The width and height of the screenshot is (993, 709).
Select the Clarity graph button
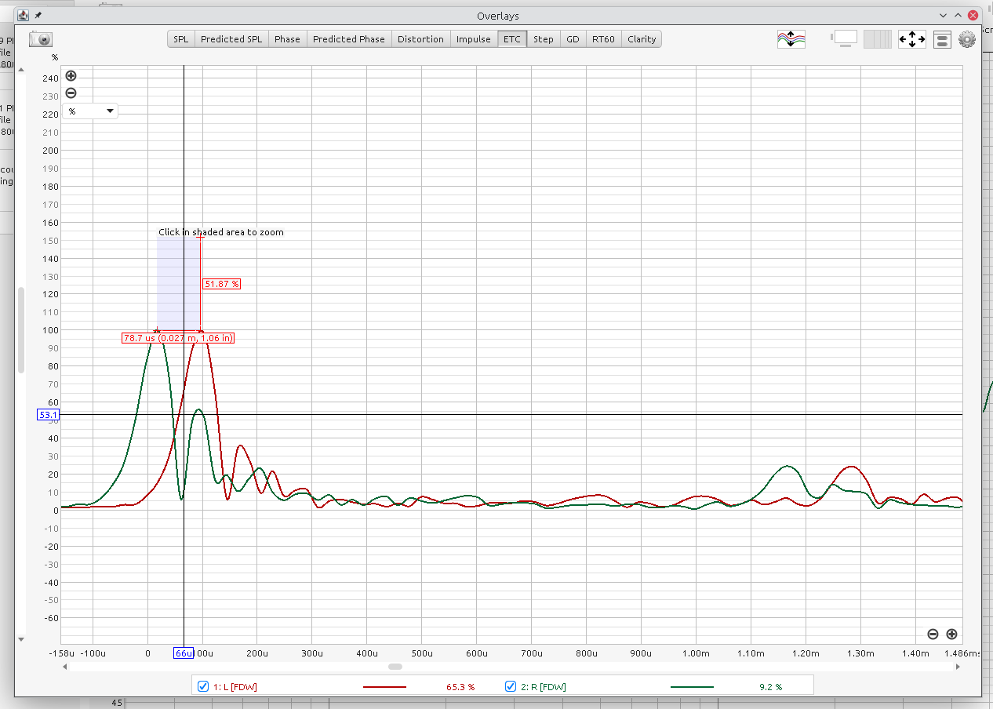[641, 39]
